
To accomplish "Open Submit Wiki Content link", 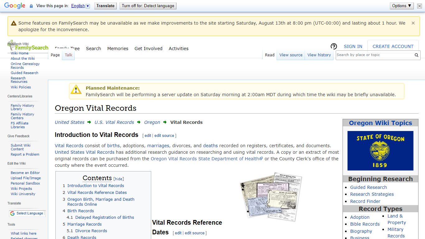I will coord(21,147).
